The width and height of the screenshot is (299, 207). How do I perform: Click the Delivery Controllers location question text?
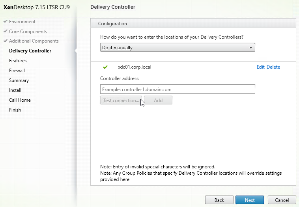pyautogui.click(x=172, y=37)
